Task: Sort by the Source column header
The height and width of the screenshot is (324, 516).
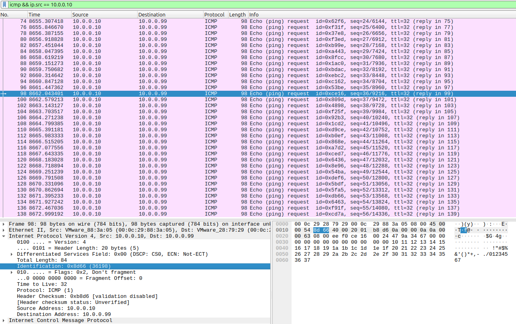Action: (104, 15)
